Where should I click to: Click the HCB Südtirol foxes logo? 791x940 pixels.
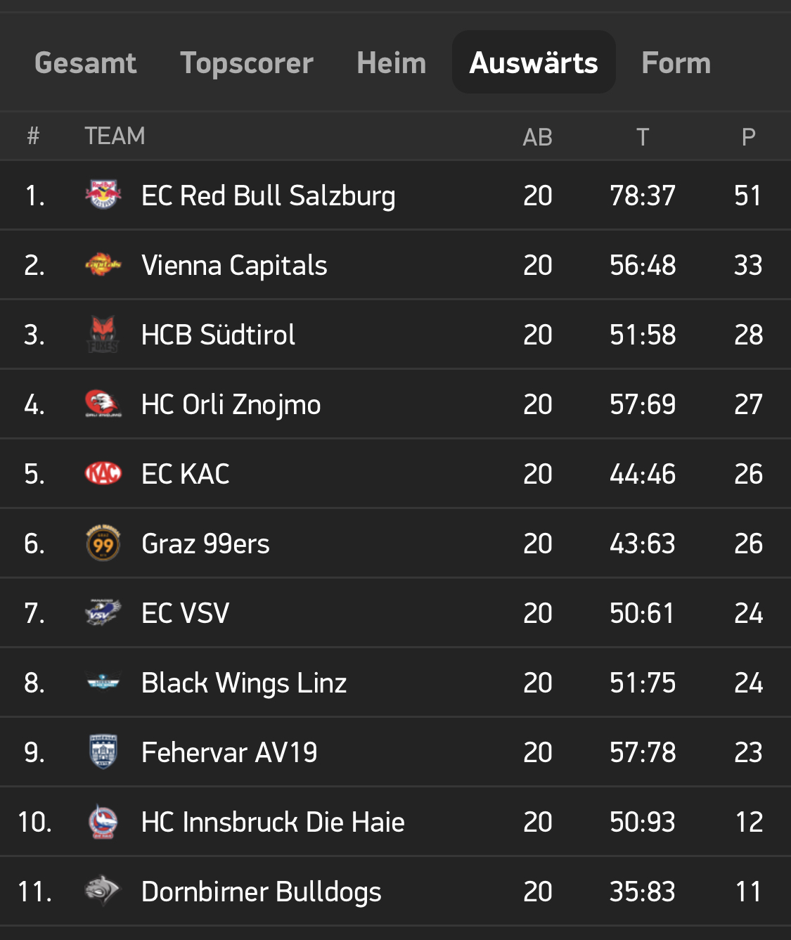pos(103,335)
